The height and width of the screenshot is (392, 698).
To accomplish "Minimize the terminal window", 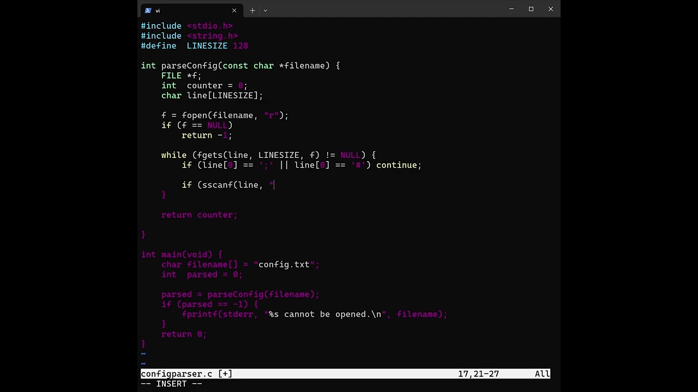I will 512,9.
